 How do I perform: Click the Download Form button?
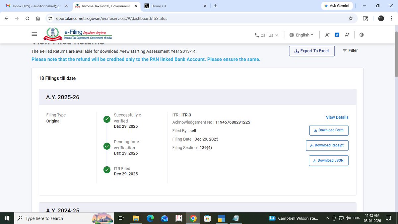click(329, 130)
